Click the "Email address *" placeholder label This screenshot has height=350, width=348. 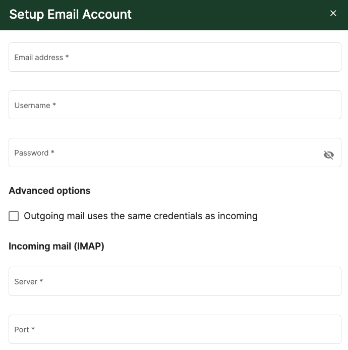click(41, 58)
